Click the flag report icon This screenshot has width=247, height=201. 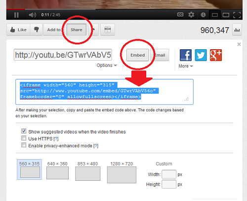pos(93,30)
